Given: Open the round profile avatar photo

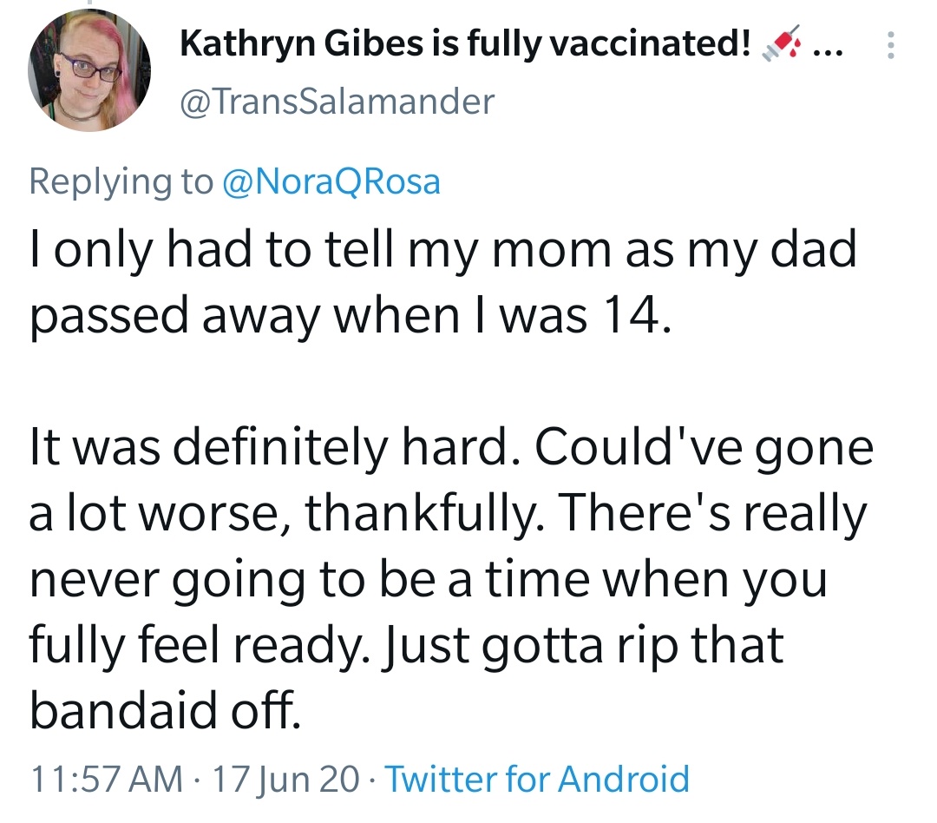Looking at the screenshot, I should pyautogui.click(x=89, y=70).
